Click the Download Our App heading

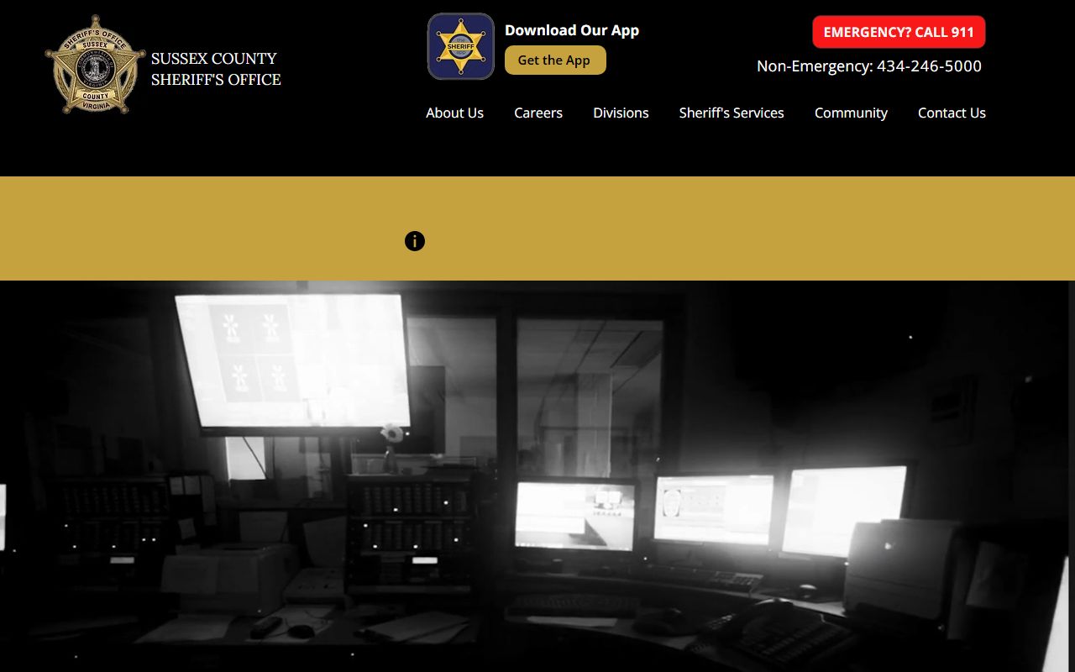[x=572, y=30]
